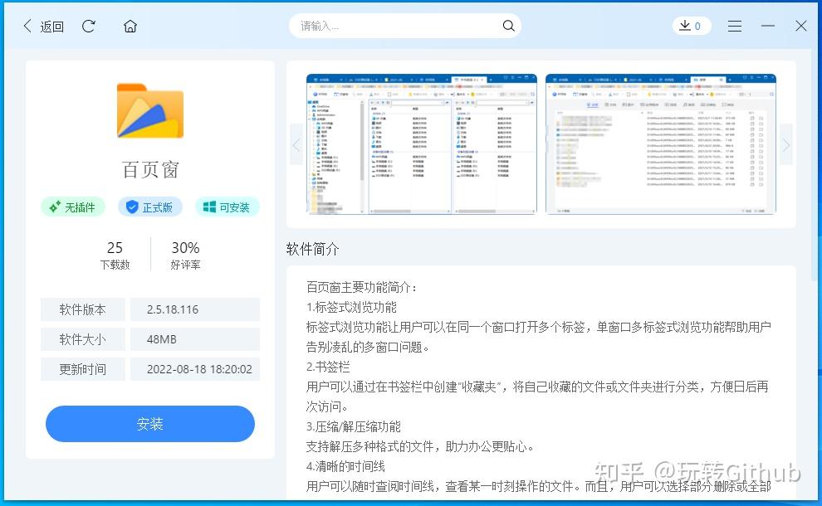Click the blue 正式版 verified shield badge
Viewport: 822px width, 506px height.
[x=149, y=207]
